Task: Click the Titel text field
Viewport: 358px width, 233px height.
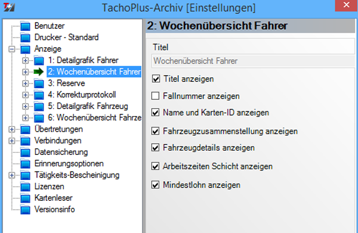Action: click(x=253, y=61)
